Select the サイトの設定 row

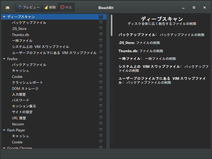tap(54, 112)
